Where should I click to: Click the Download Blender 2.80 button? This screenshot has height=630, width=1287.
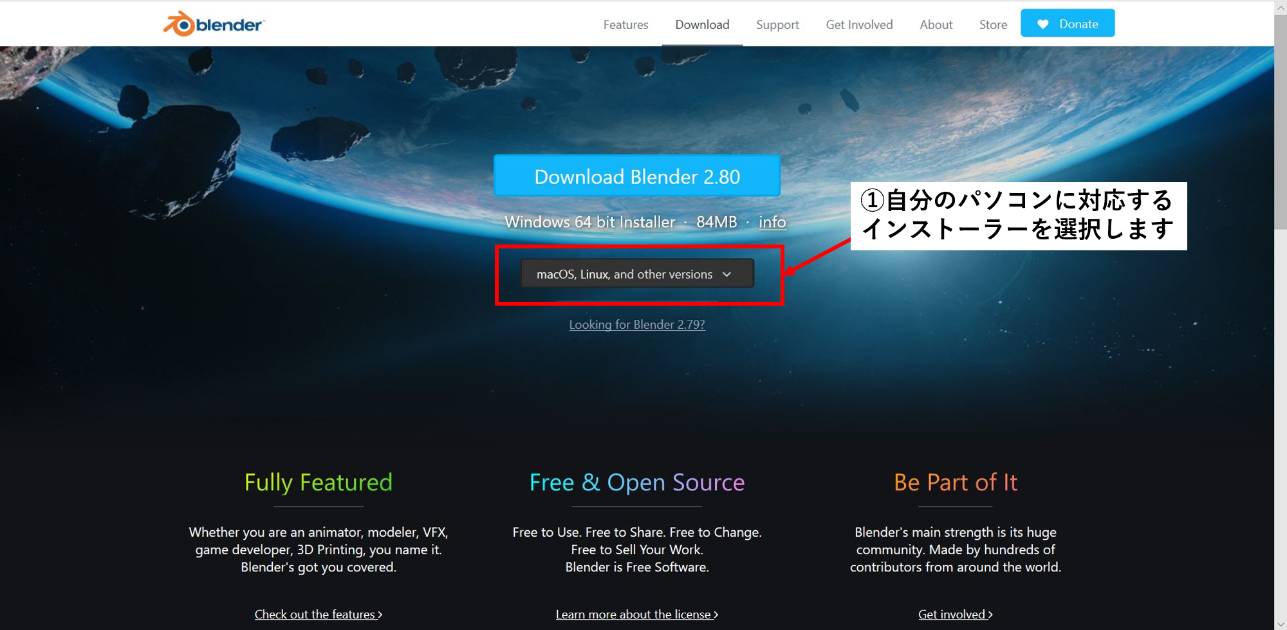click(637, 176)
